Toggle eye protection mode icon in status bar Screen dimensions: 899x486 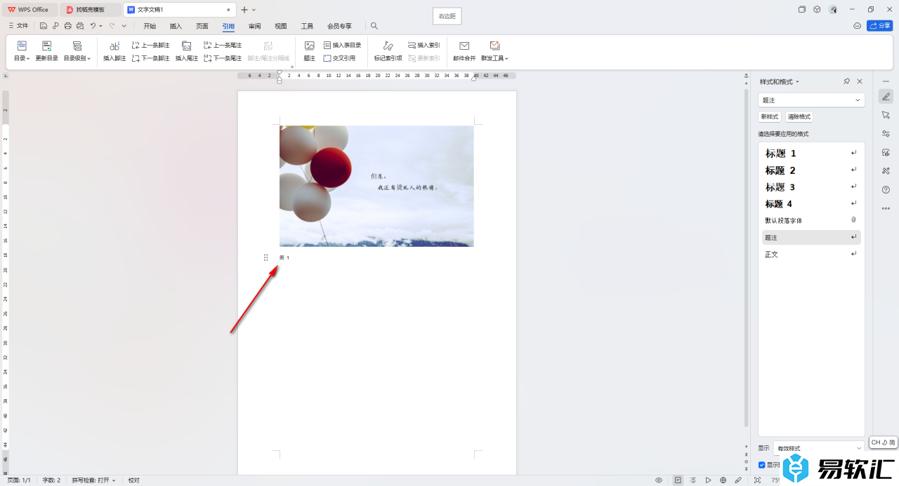tap(659, 480)
